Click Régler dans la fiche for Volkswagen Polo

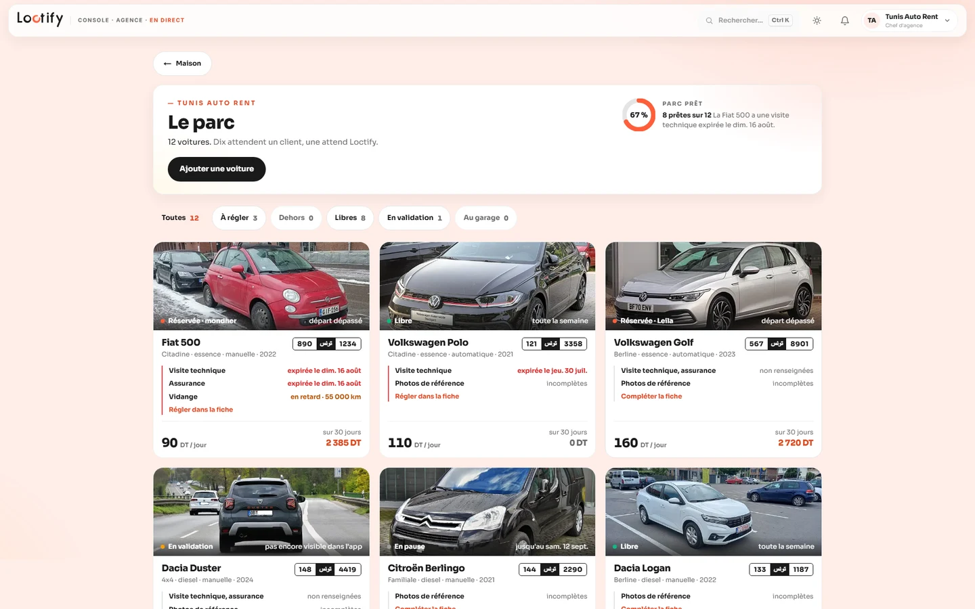coord(427,397)
